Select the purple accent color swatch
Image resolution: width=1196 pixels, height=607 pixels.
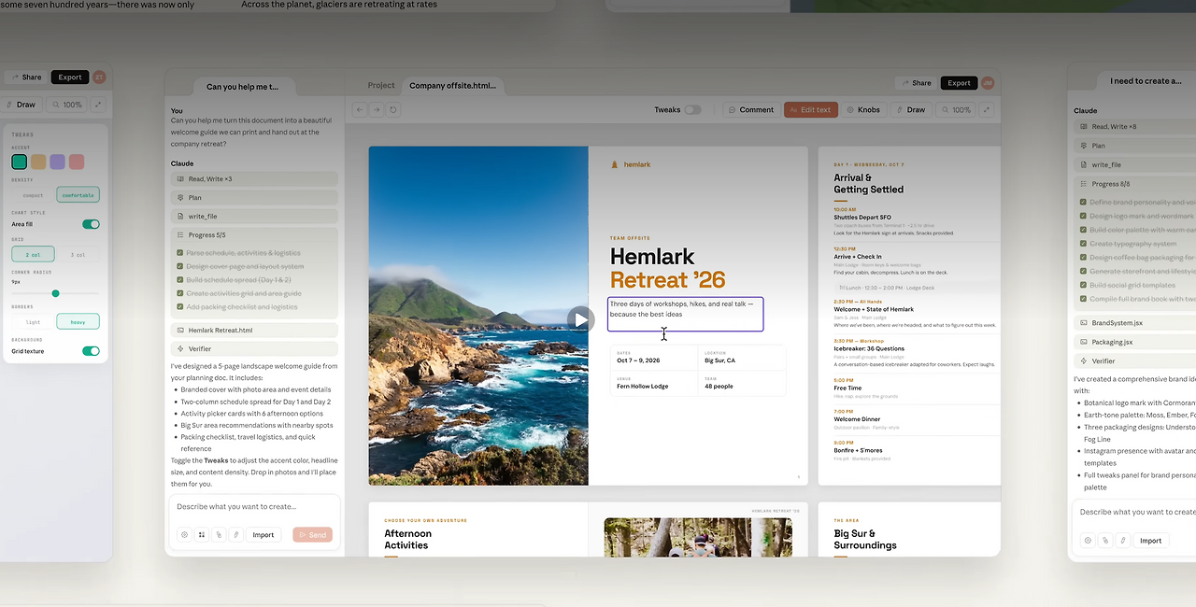(57, 162)
